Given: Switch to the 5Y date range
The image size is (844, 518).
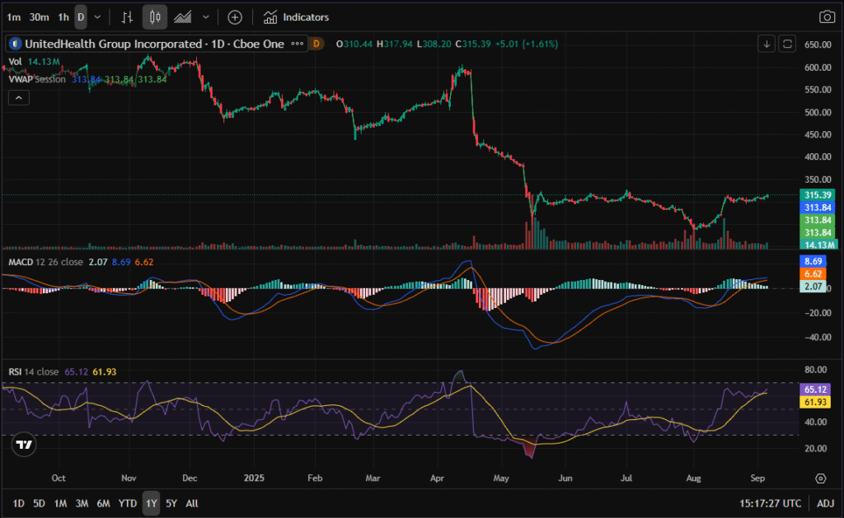Looking at the screenshot, I should click(x=171, y=503).
